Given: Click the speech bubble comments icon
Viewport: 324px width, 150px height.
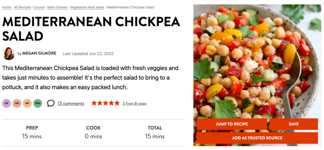Looking at the screenshot, I should click(51, 103).
